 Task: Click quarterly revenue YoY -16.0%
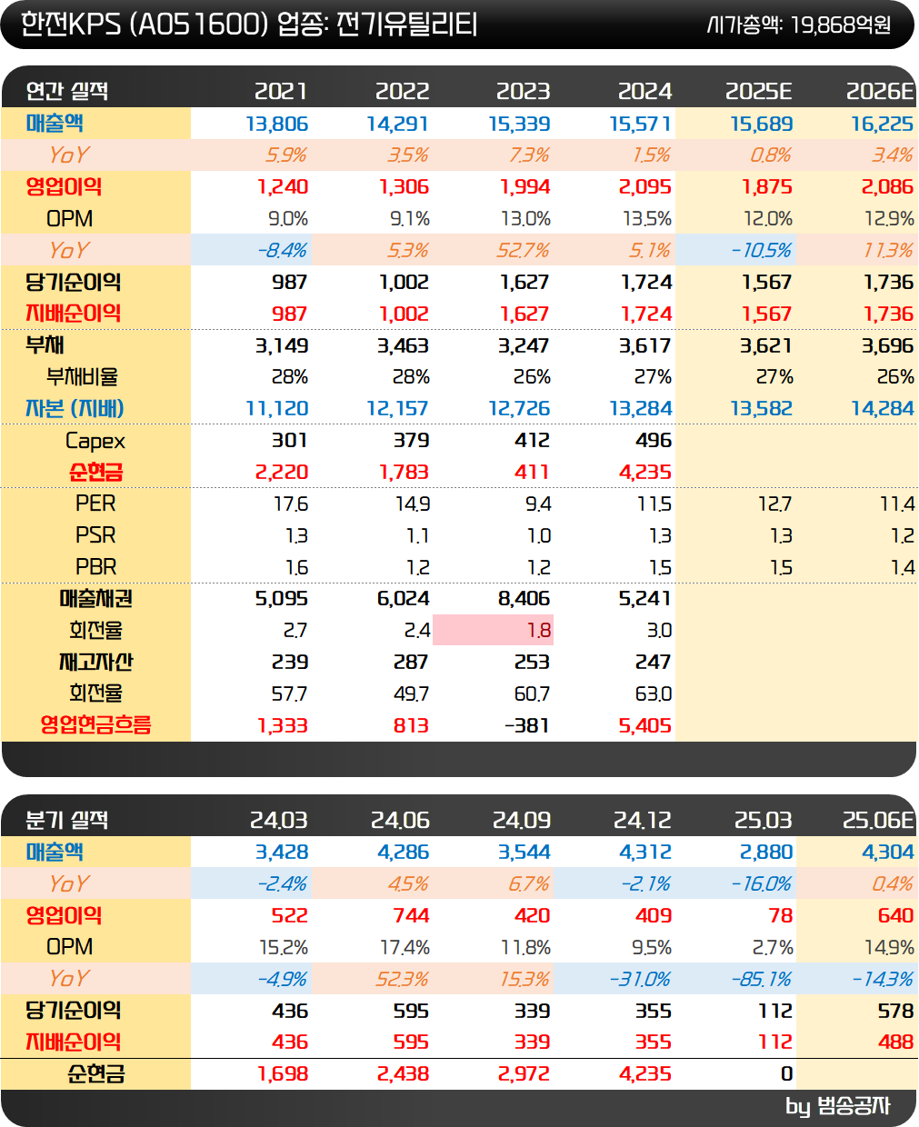pos(761,883)
